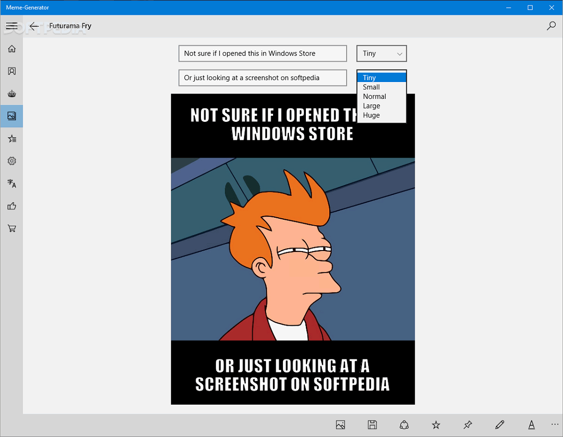The height and width of the screenshot is (437, 563).
Task: Pin the meme with the pin icon
Action: 468,425
